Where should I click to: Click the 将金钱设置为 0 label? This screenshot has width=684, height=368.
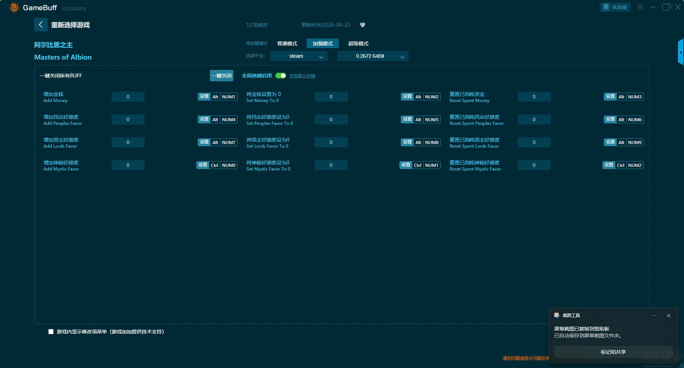click(264, 94)
